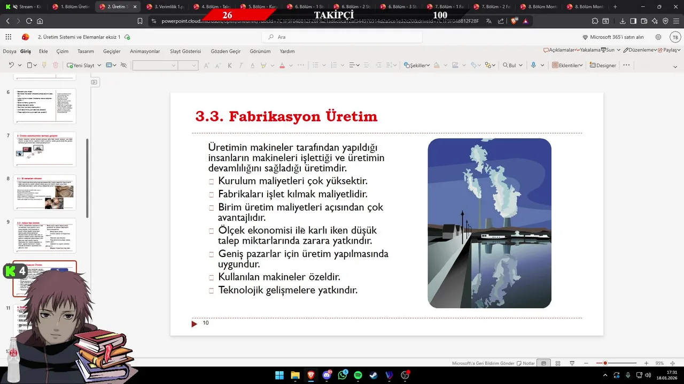Click Microsoft 365'i satın alın link
684x384 pixels.
click(x=613, y=37)
